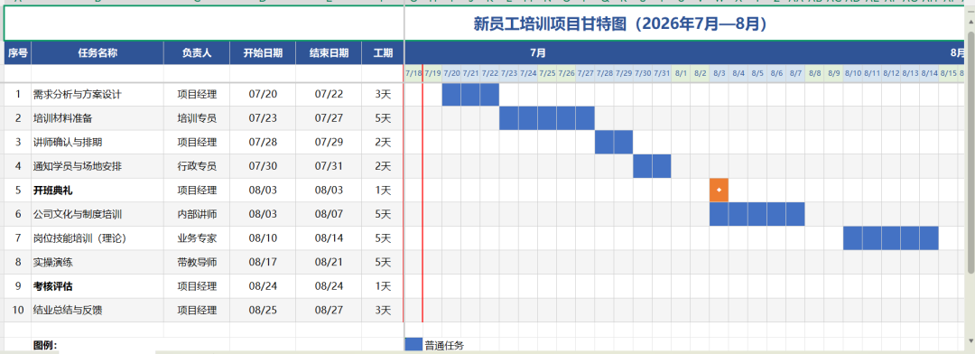Select task cell 实操演练

pos(97,262)
